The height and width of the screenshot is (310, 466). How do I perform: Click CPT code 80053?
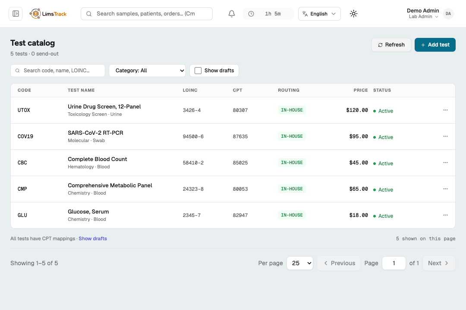(x=240, y=189)
